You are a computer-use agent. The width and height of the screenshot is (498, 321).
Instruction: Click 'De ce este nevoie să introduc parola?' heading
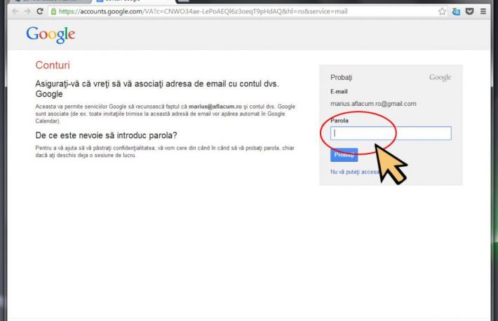tap(106, 135)
